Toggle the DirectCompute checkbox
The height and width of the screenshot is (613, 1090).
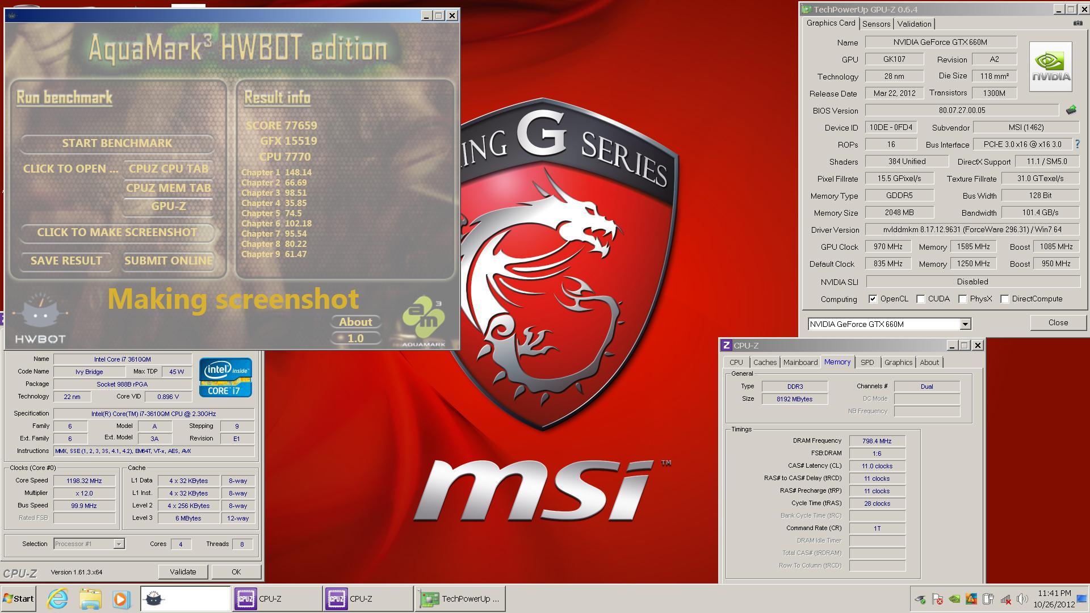(x=1004, y=299)
